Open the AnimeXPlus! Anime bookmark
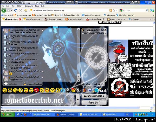 92,15
